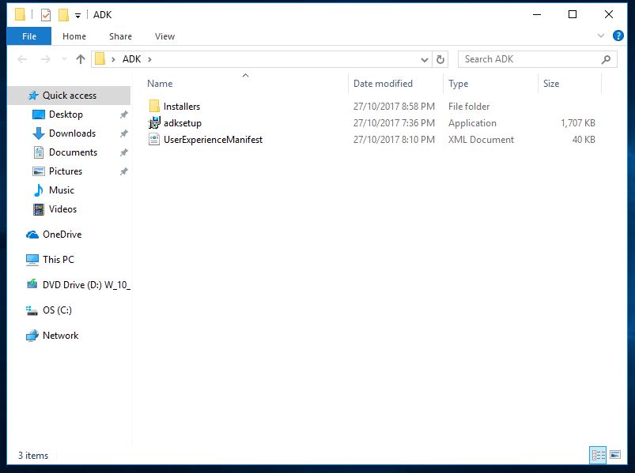Open Videos in the navigation pane
635x473 pixels.
62,209
